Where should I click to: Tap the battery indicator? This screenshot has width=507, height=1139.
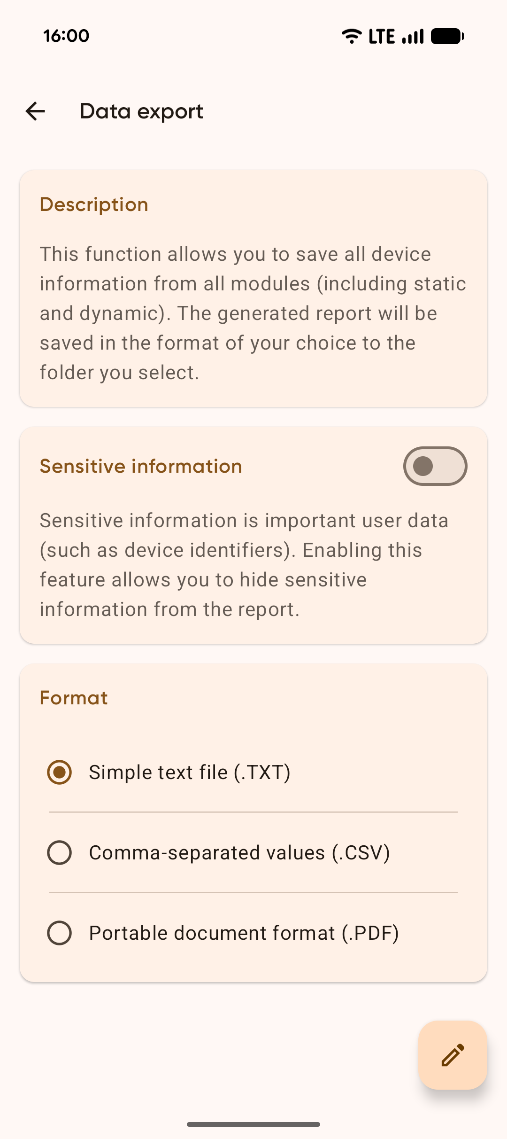click(446, 36)
